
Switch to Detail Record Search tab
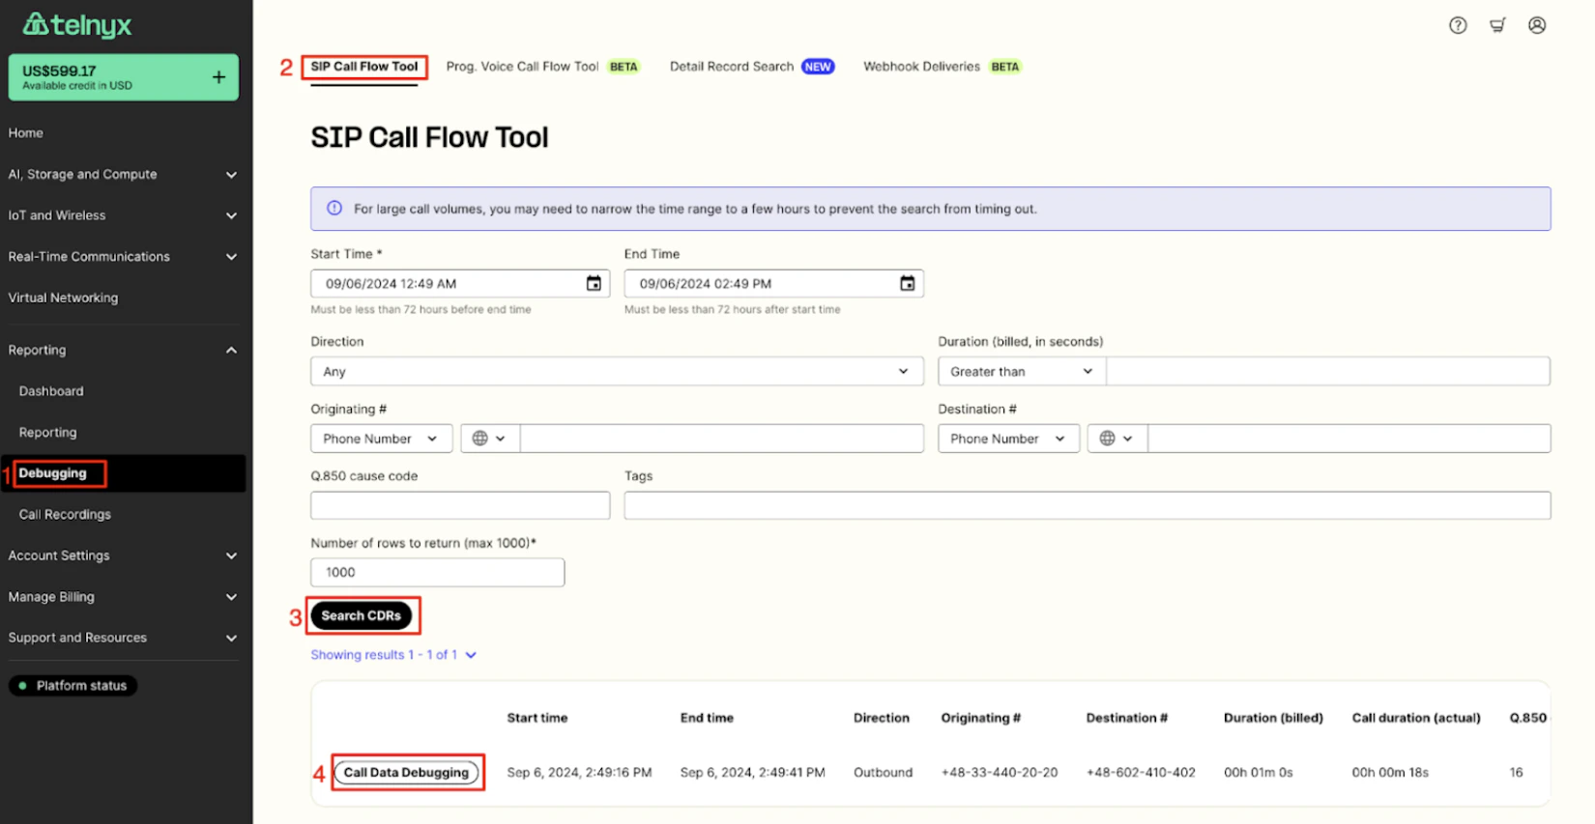pos(751,67)
